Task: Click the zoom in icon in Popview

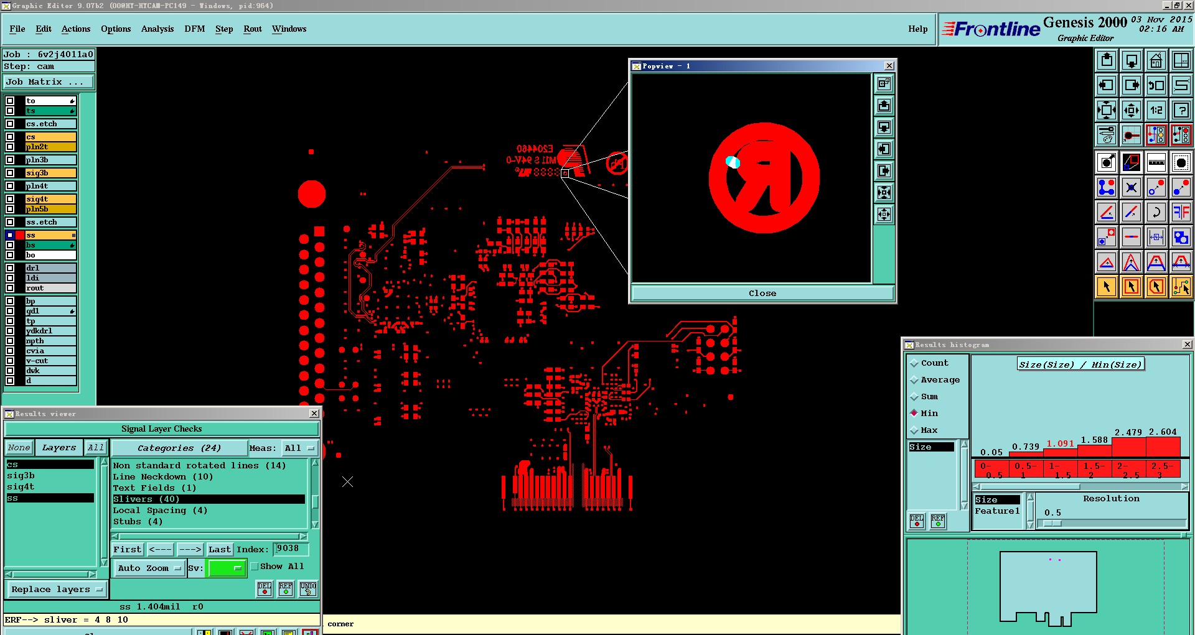Action: 884,193
